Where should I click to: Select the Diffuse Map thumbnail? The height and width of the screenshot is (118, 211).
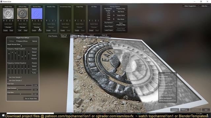tap(22, 13)
